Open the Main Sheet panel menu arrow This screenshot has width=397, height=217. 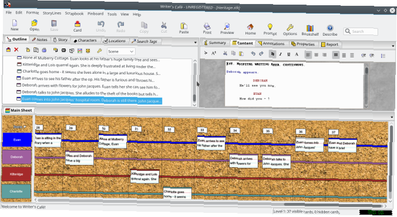[392, 117]
